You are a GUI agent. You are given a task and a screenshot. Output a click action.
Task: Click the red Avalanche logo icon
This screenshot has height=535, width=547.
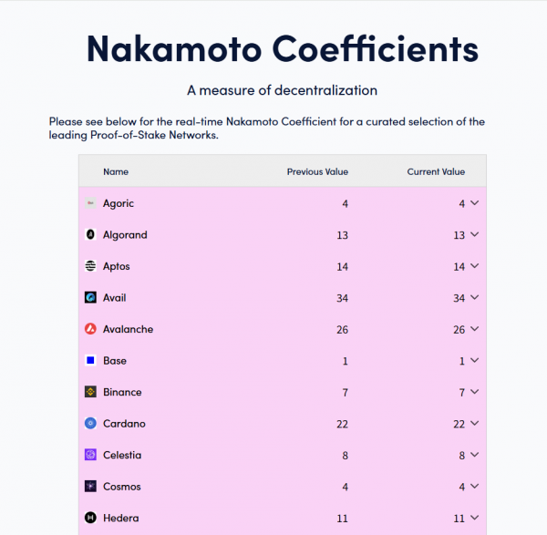coord(90,329)
